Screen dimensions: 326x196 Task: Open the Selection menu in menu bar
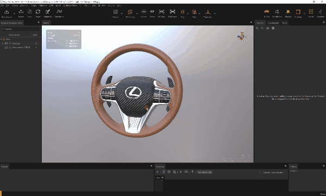pyautogui.click(x=24, y=5)
